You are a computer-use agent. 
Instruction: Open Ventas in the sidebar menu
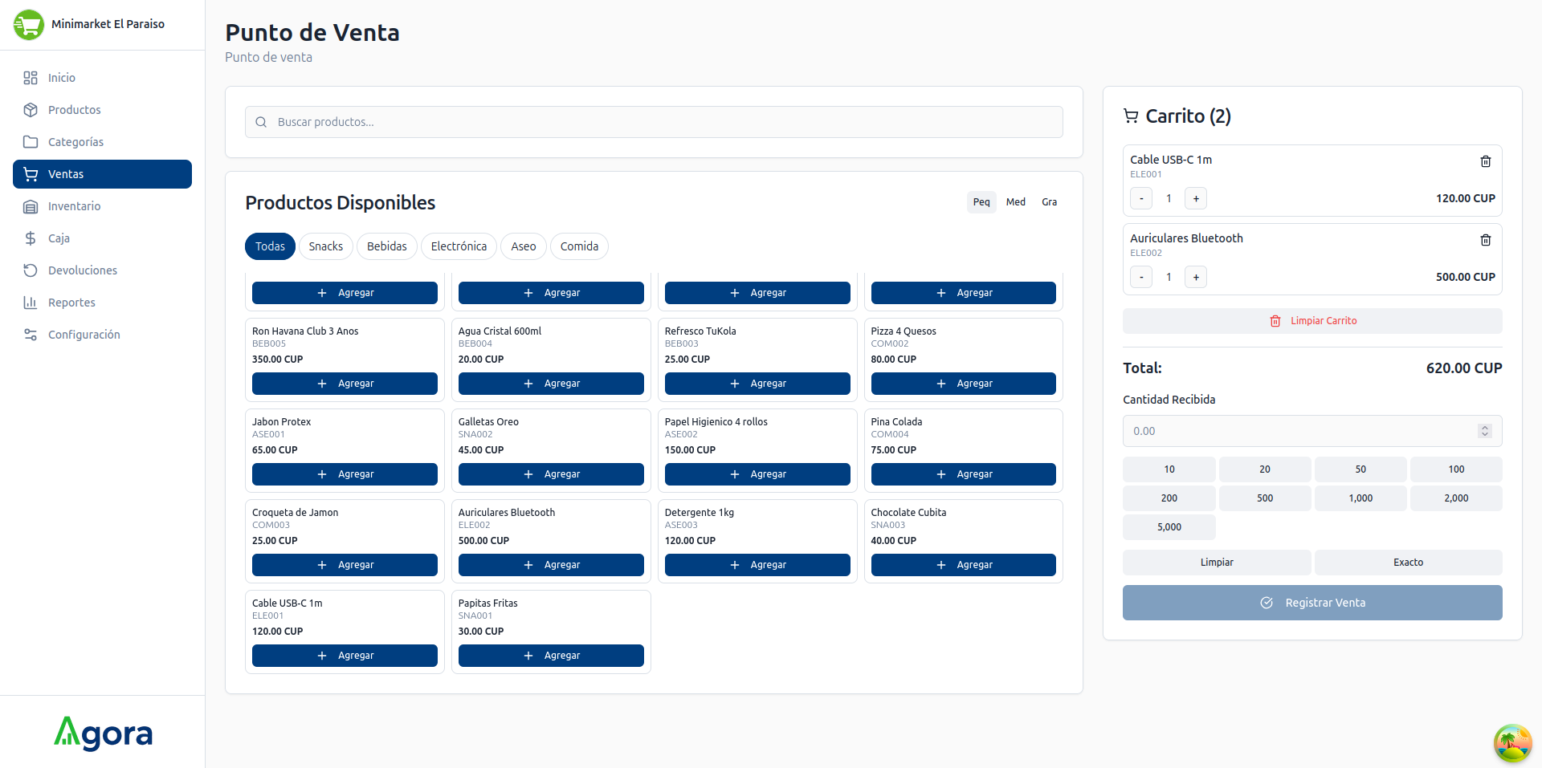[x=102, y=174]
